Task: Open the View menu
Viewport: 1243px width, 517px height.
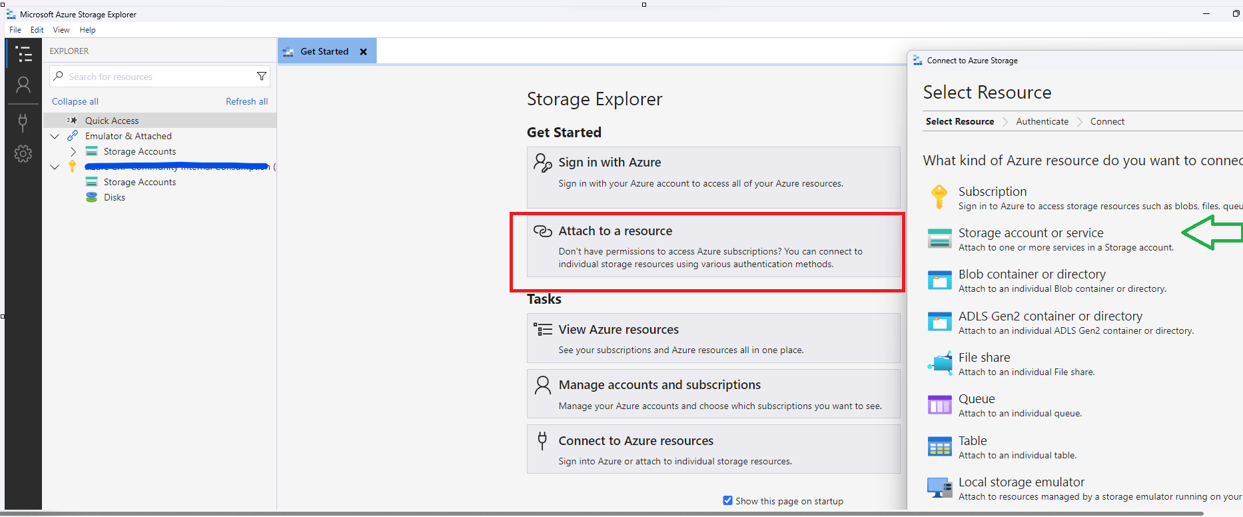Action: pos(61,30)
